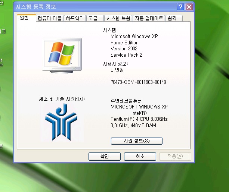Go to the 고급 tab
Viewport: 229px width, 192px height.
pyautogui.click(x=94, y=18)
